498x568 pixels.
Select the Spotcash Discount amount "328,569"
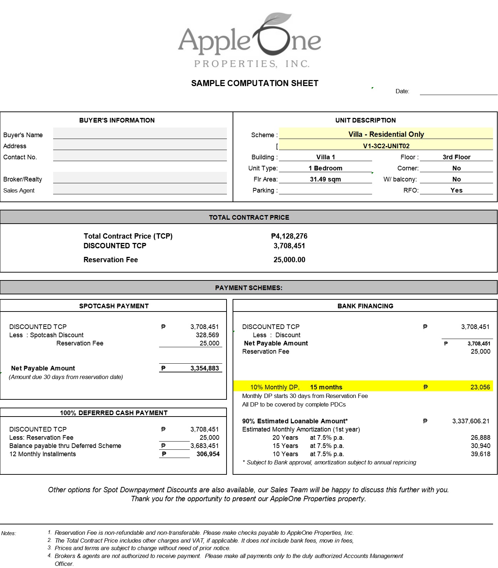(207, 335)
